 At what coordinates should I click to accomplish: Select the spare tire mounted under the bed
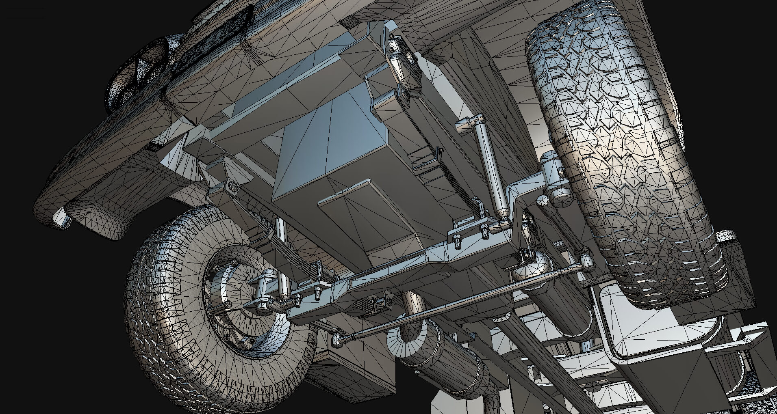coord(626,158)
